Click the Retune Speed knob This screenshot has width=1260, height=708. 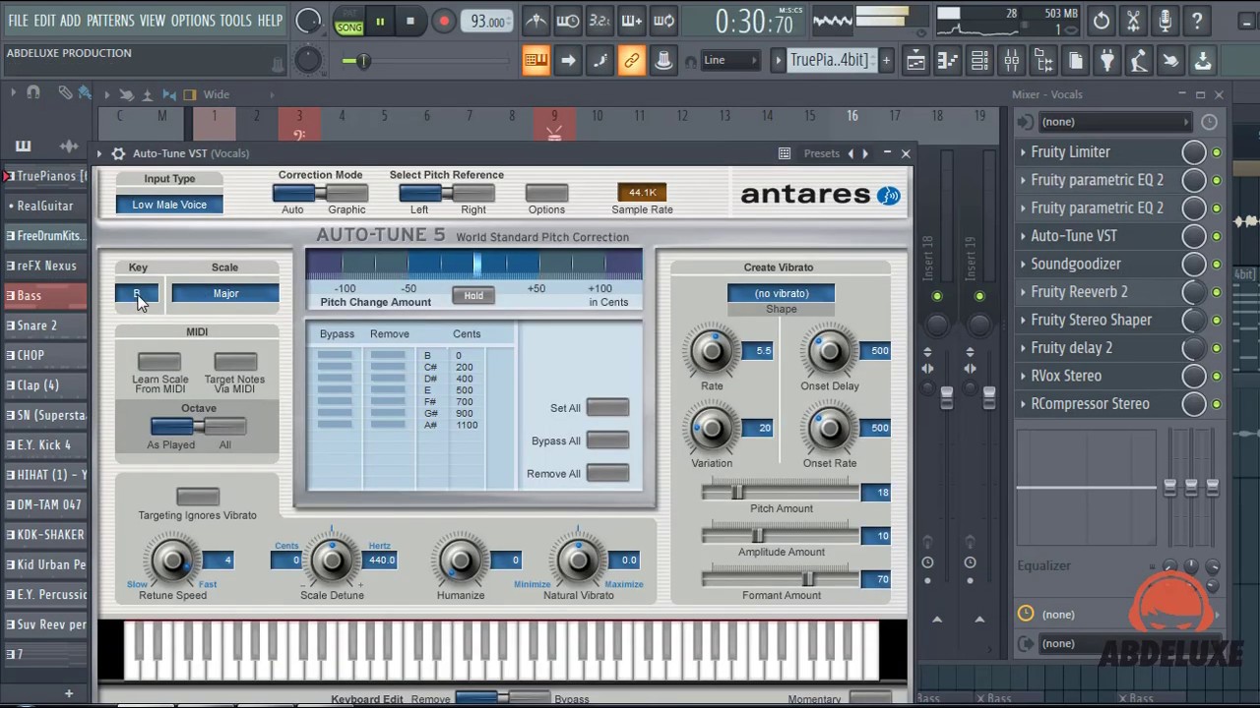172,560
